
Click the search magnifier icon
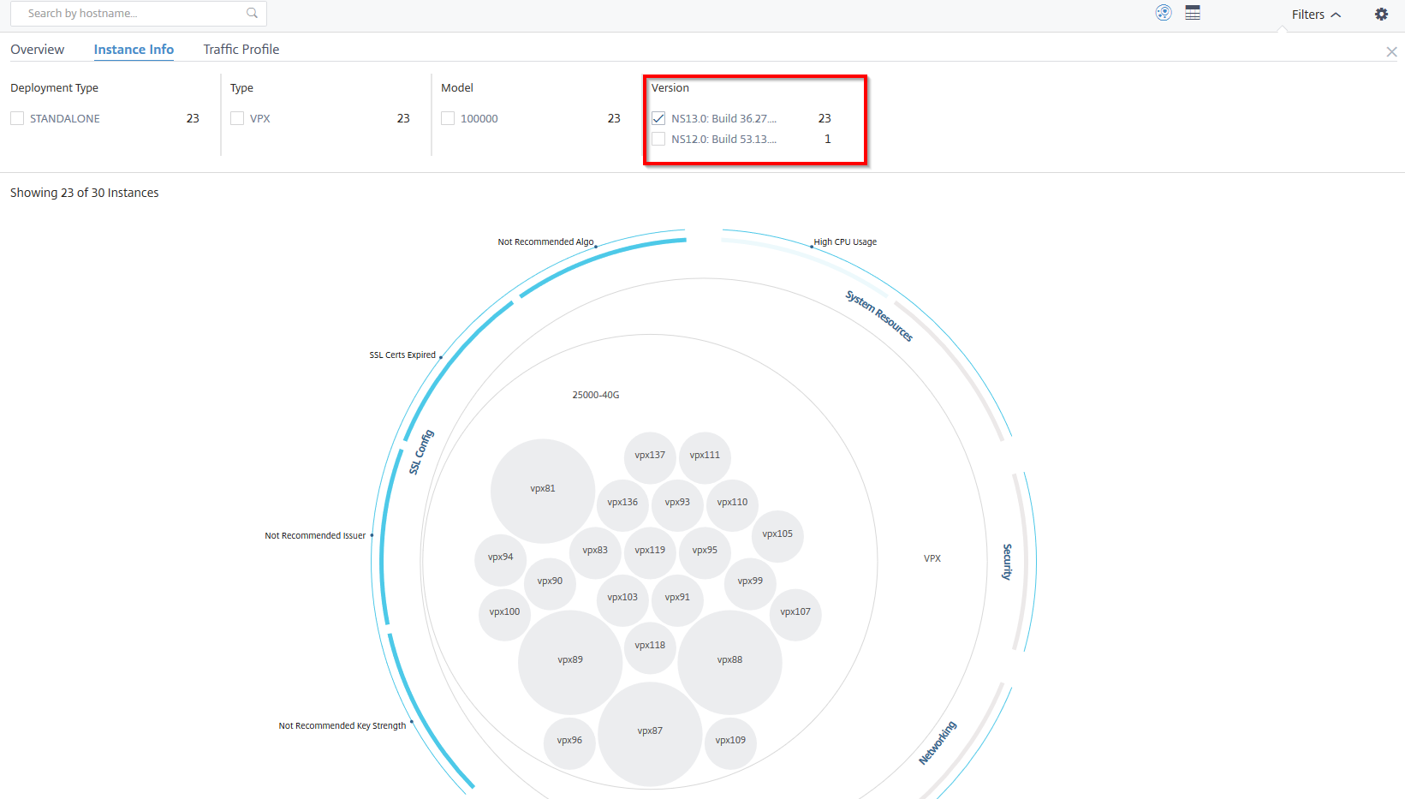click(x=252, y=13)
